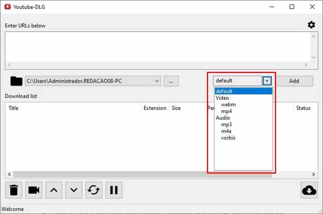Move item down with down-arrow button
The image size is (323, 214).
[74, 190]
